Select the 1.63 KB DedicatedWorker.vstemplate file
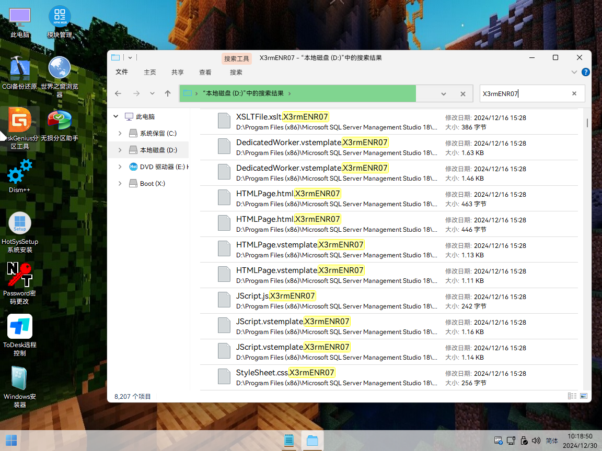This screenshot has height=451, width=602. [389, 148]
